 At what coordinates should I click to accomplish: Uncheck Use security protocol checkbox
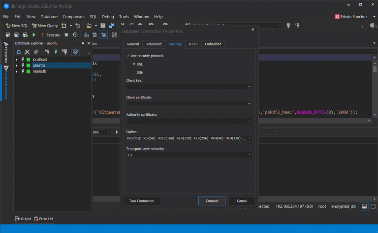tap(128, 56)
